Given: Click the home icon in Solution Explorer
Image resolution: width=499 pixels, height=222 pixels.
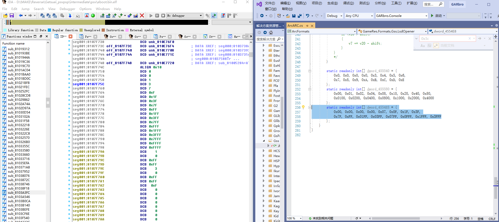Looking at the screenshot, I should [271, 32].
